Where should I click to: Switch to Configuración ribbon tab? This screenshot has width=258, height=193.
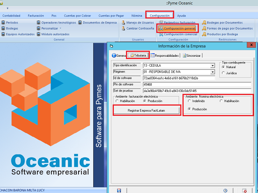(159, 16)
